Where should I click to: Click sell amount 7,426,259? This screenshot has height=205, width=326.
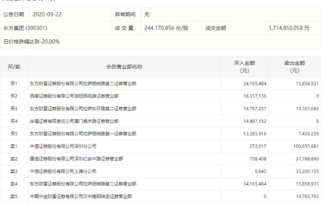click(x=308, y=133)
